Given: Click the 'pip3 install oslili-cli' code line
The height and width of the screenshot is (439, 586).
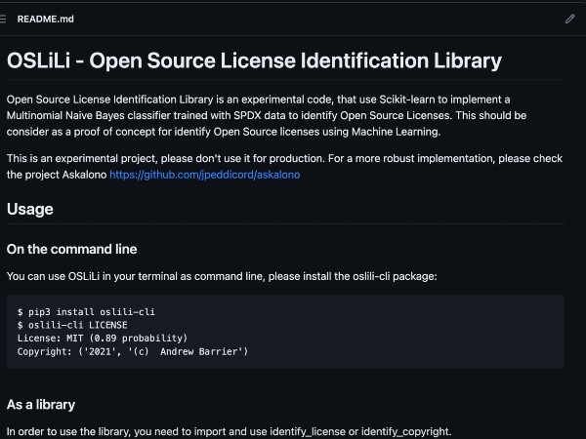Looking at the screenshot, I should 86,312.
